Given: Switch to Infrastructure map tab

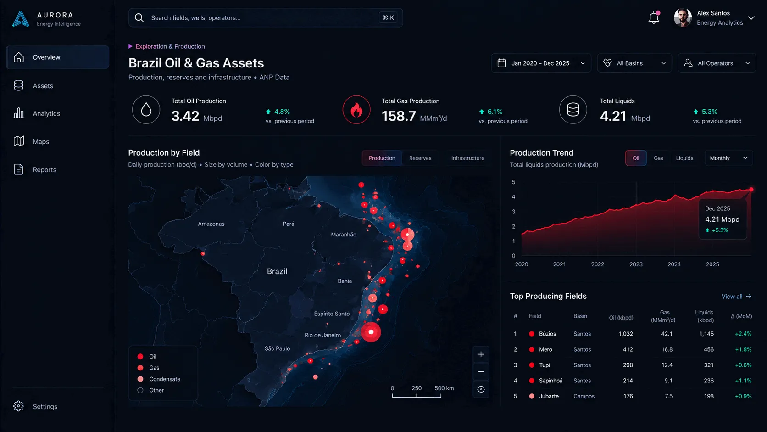Looking at the screenshot, I should pos(467,158).
